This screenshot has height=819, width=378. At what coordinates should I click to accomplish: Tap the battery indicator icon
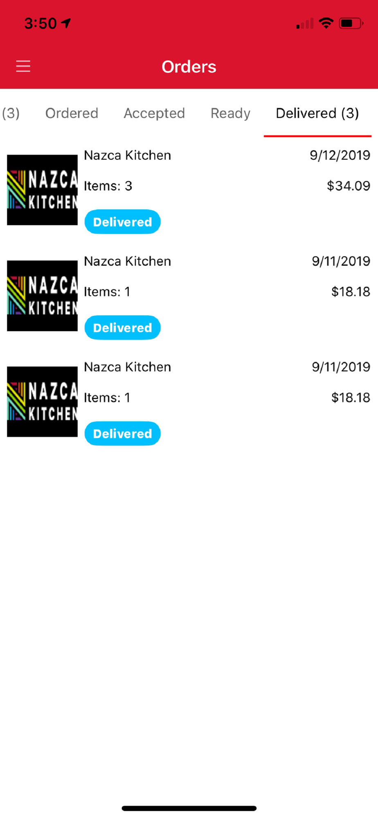point(351,23)
